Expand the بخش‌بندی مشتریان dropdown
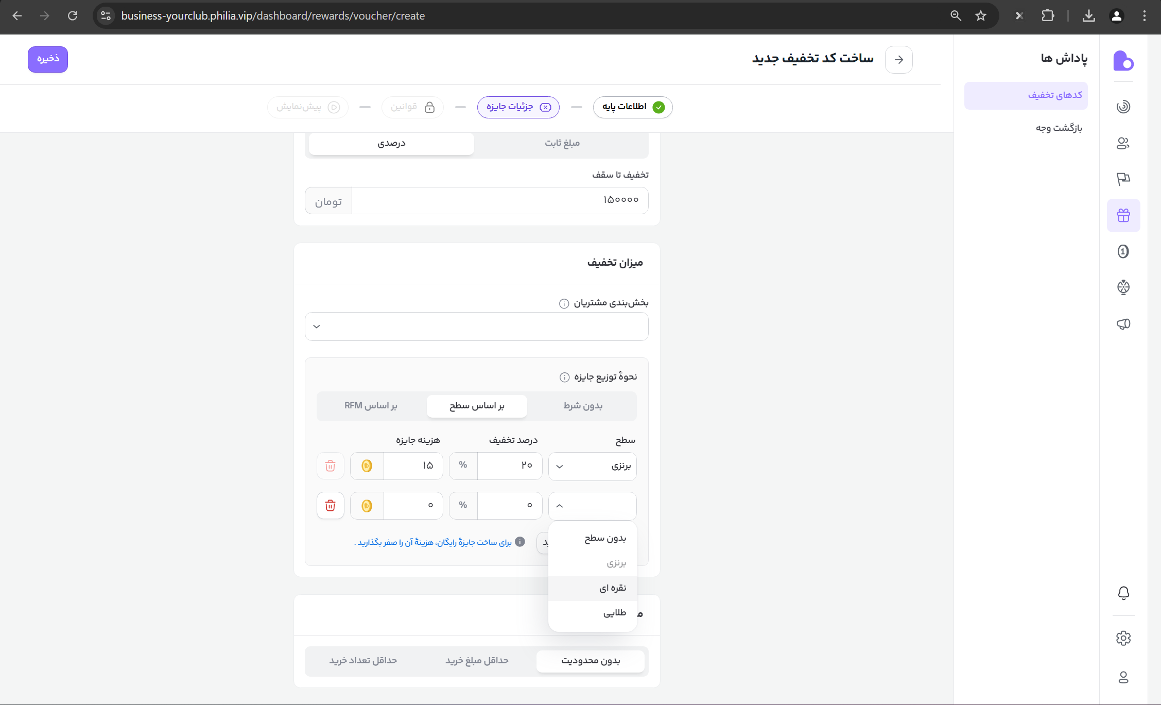Screen dimensions: 1161x705 (476, 326)
